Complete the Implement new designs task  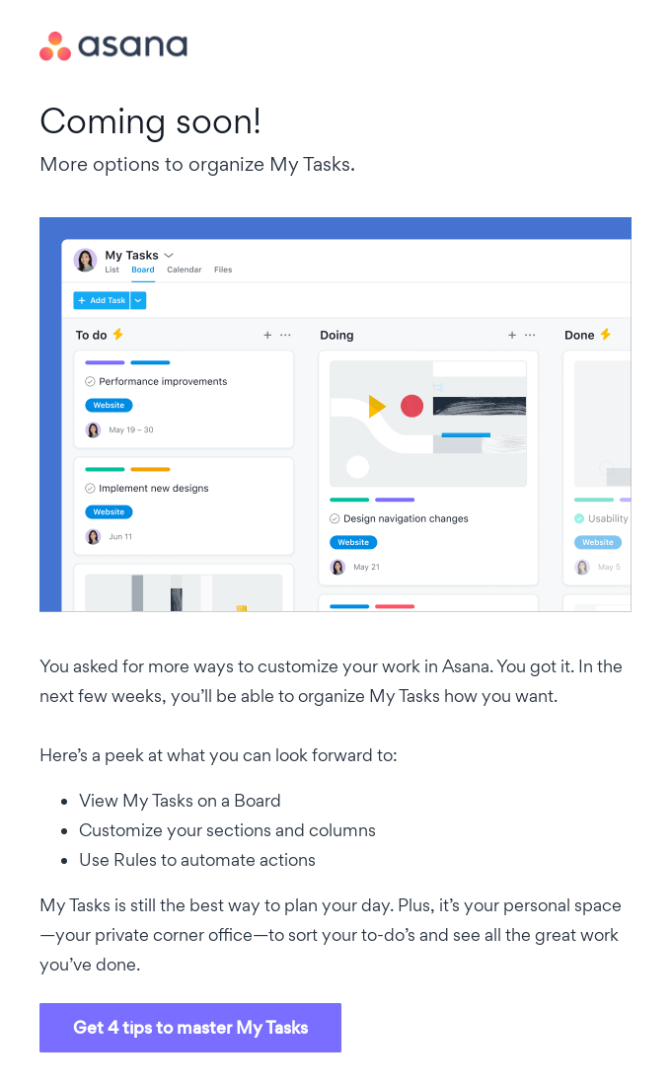[90, 489]
